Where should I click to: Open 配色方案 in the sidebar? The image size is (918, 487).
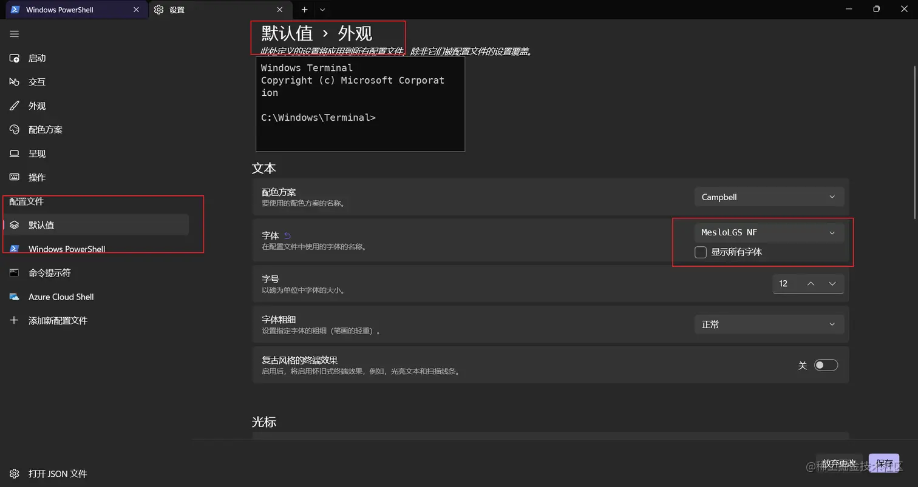coord(96,130)
